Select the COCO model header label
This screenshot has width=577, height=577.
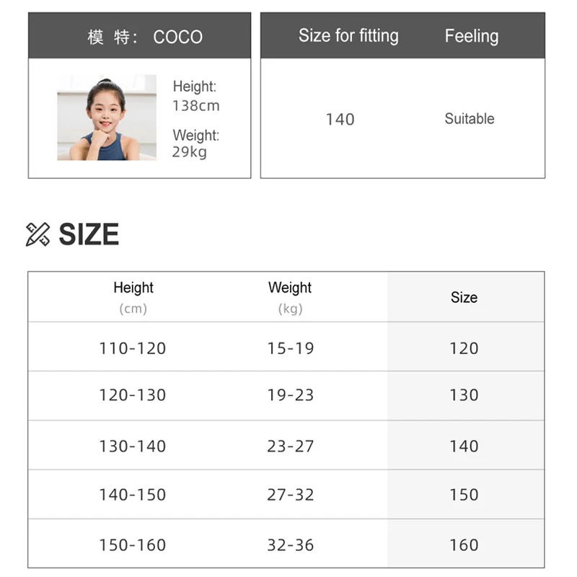point(145,37)
